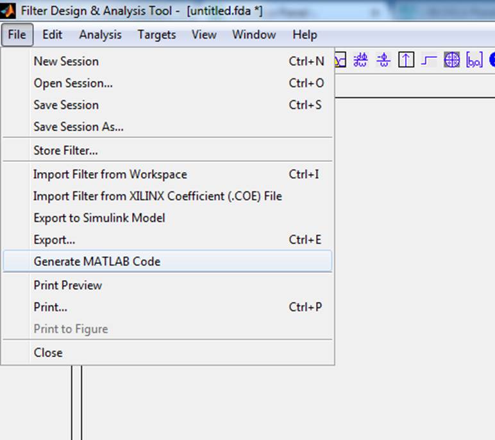Click the Magnitude and Phase Response icon

point(340,60)
